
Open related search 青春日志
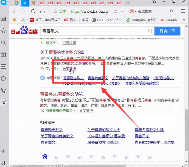click(142, 136)
